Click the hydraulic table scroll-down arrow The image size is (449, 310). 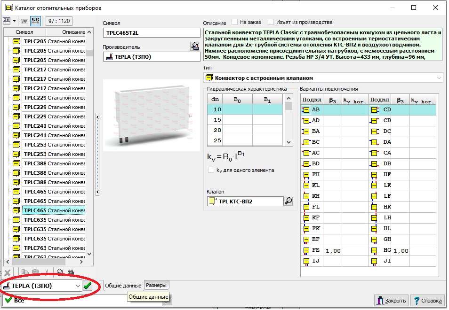click(289, 142)
